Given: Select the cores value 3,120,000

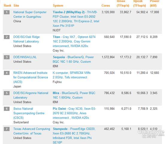Looking at the screenshot, I should [108, 12].
